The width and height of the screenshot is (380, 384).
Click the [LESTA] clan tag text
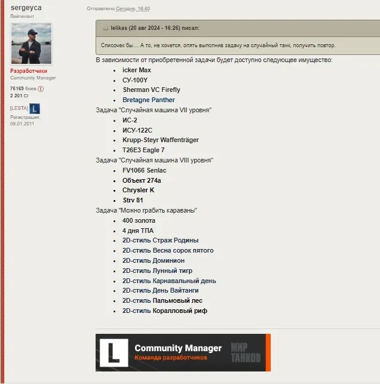[x=19, y=108]
